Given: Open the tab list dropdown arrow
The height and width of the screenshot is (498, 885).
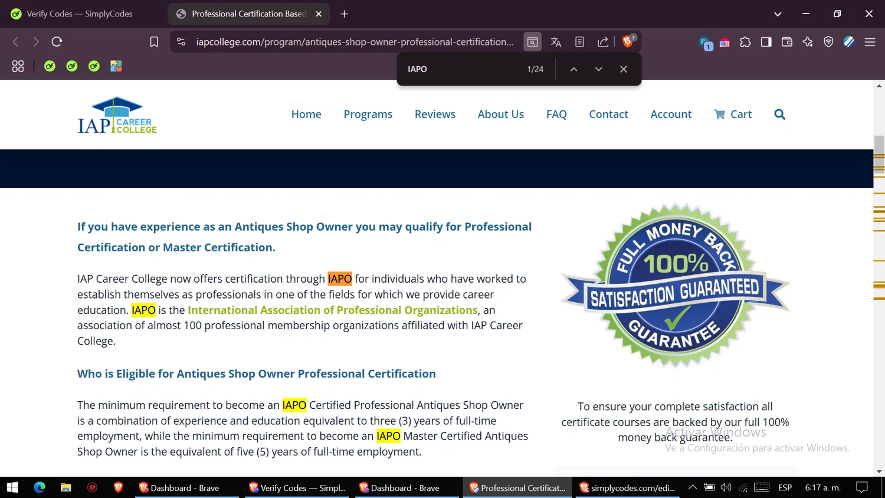Looking at the screenshot, I should tap(778, 14).
